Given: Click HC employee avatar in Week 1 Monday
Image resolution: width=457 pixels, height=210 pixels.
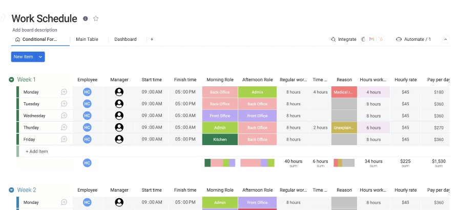Looking at the screenshot, I should point(87,92).
